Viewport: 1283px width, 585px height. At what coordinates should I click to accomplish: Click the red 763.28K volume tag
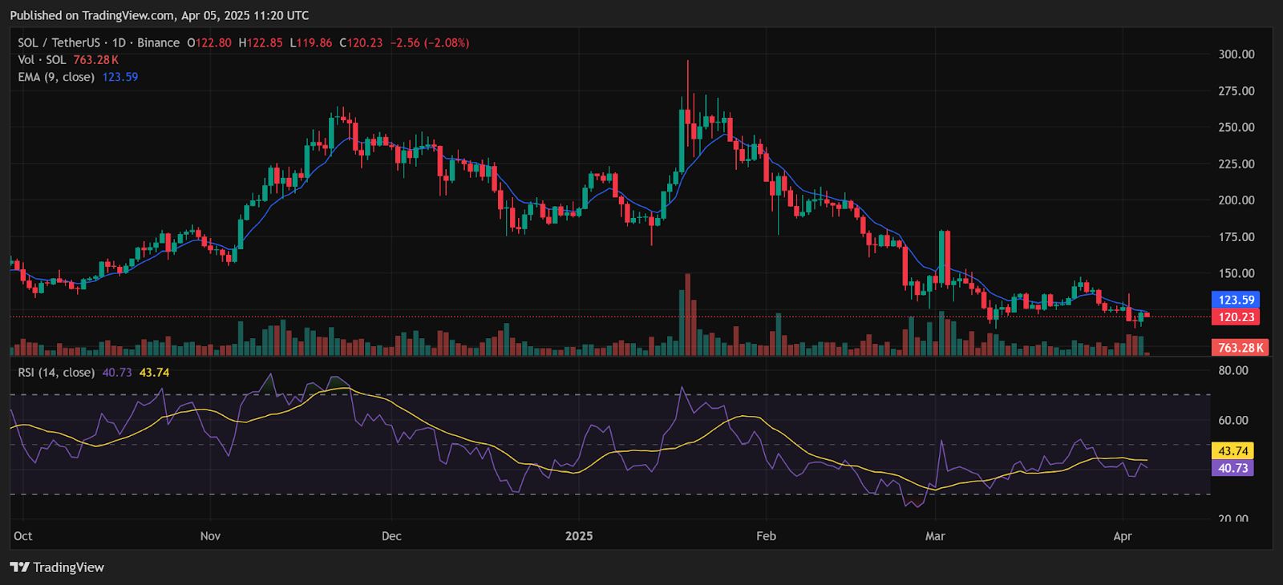coord(1240,348)
